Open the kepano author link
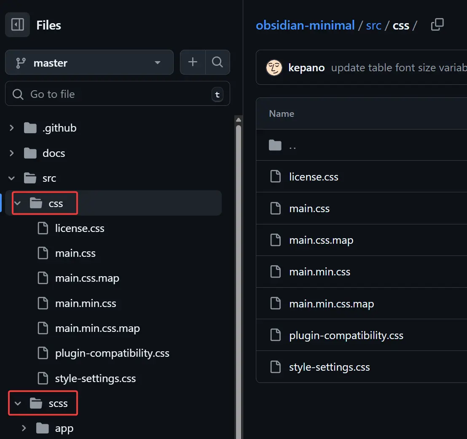Screen dimensions: 467x439 [x=306, y=67]
